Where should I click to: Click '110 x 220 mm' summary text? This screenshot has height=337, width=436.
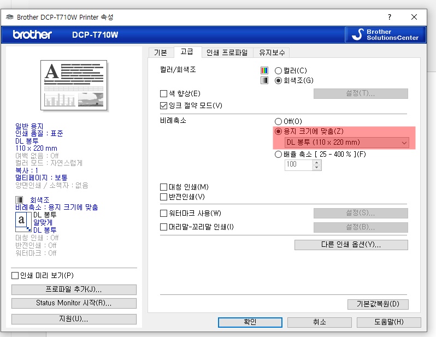coord(36,148)
